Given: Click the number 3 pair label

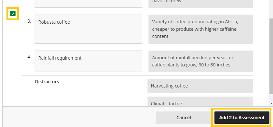Looking at the screenshot, I should pyautogui.click(x=29, y=21).
